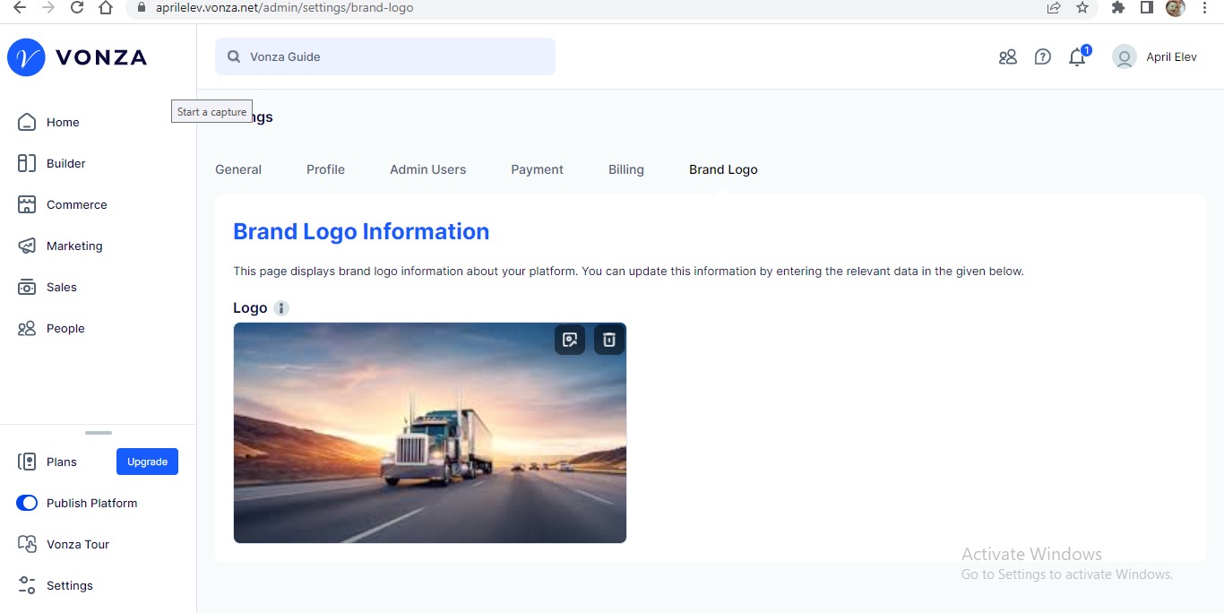Reload the page
This screenshot has width=1224, height=613.
click(77, 7)
